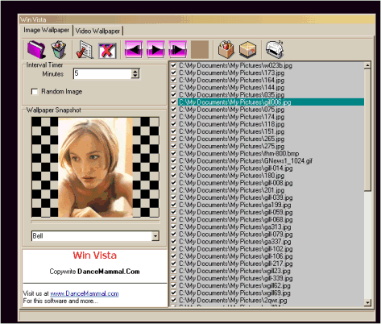Click the file list vertical scrollbar thumb
Image resolution: width=381 pixels, height=324 pixels.
367,130
